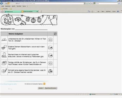Click the group-work icon in Schreibt row
122x98 pixels.
pos(50,71)
